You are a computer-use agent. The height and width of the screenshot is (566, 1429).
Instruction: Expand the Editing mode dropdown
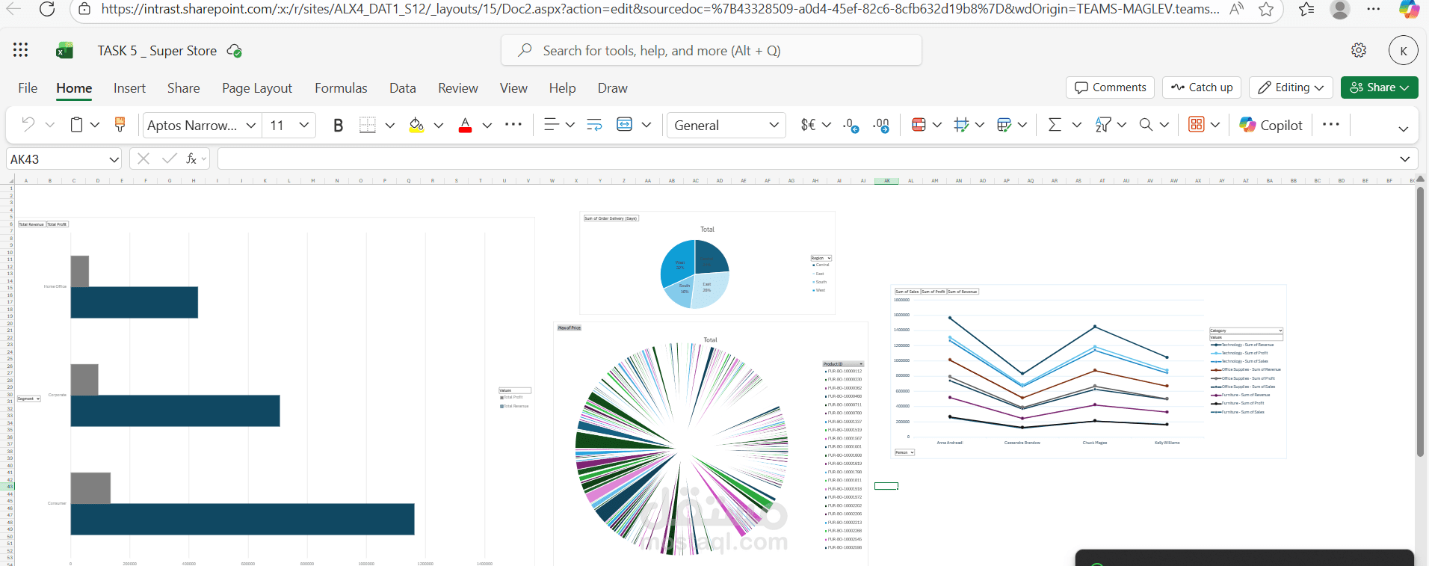click(x=1291, y=87)
